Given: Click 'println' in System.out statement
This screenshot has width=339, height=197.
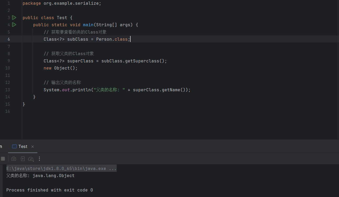Looking at the screenshot, I should point(82,90).
